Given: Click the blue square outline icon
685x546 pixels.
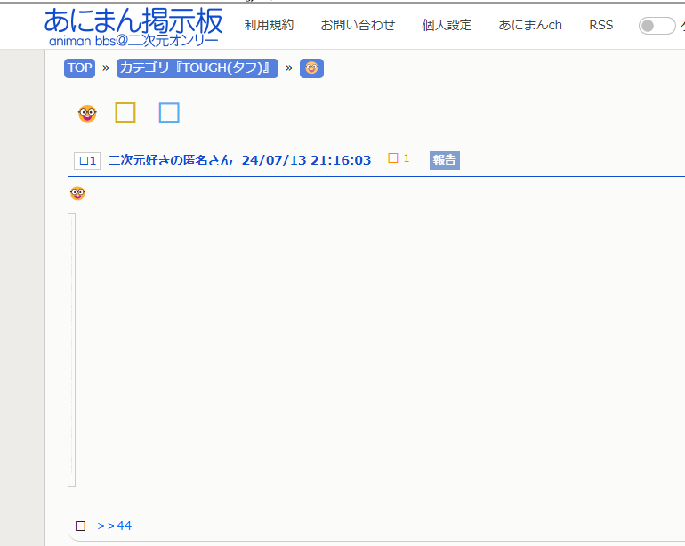Looking at the screenshot, I should pyautogui.click(x=169, y=113).
